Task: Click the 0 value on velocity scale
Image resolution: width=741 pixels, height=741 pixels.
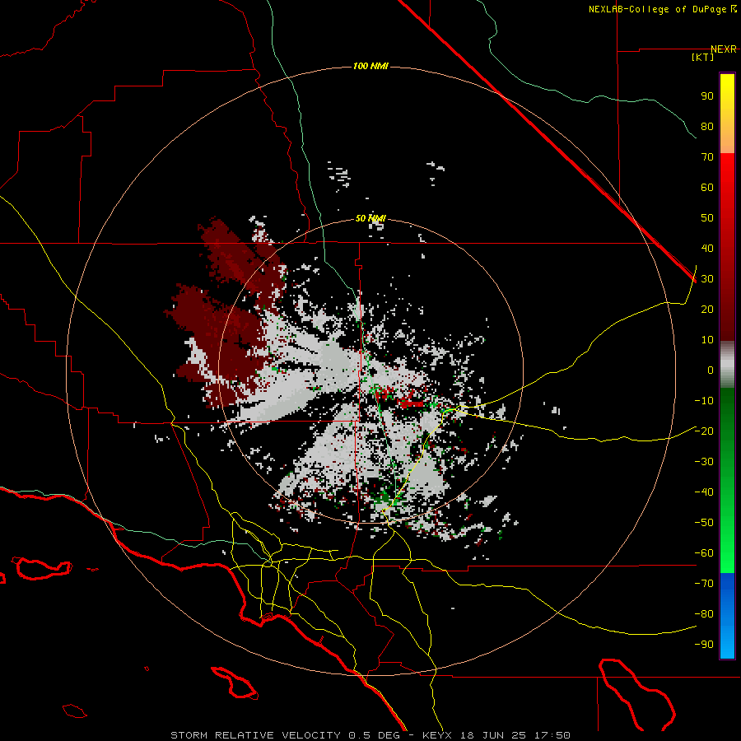Action: (x=711, y=370)
